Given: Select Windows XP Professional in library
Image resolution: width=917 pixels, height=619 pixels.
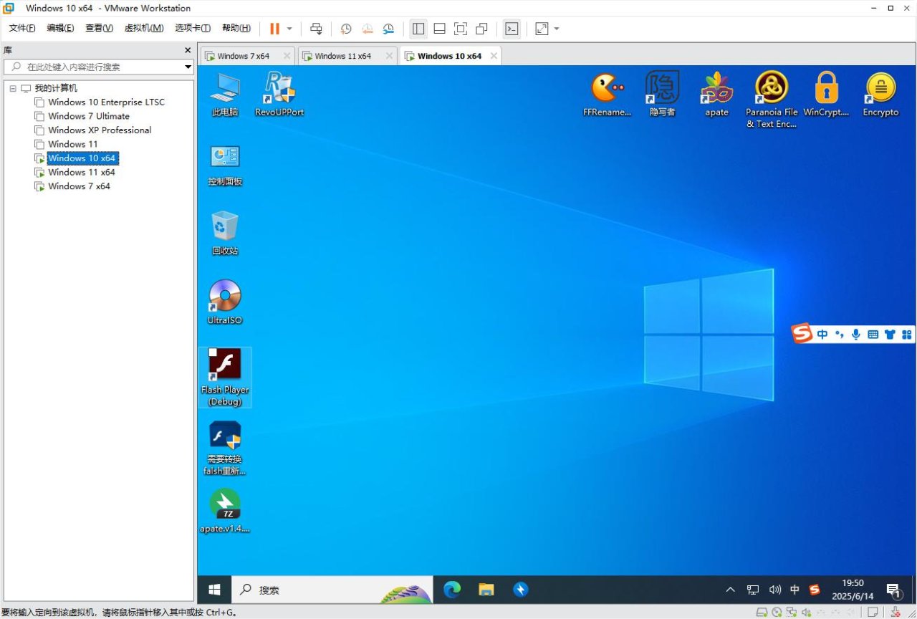Looking at the screenshot, I should (x=100, y=130).
